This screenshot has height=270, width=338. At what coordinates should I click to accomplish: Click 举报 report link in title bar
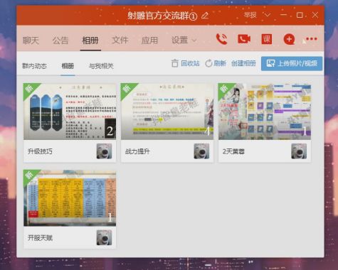[x=250, y=15]
